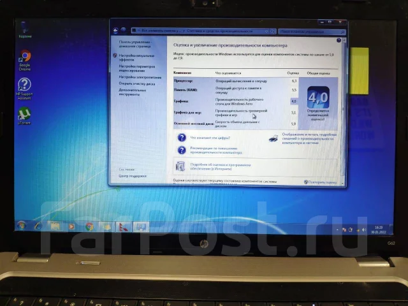Open 'Настройка параметров индексирования' link
The height and width of the screenshot is (306, 408).
(x=137, y=68)
